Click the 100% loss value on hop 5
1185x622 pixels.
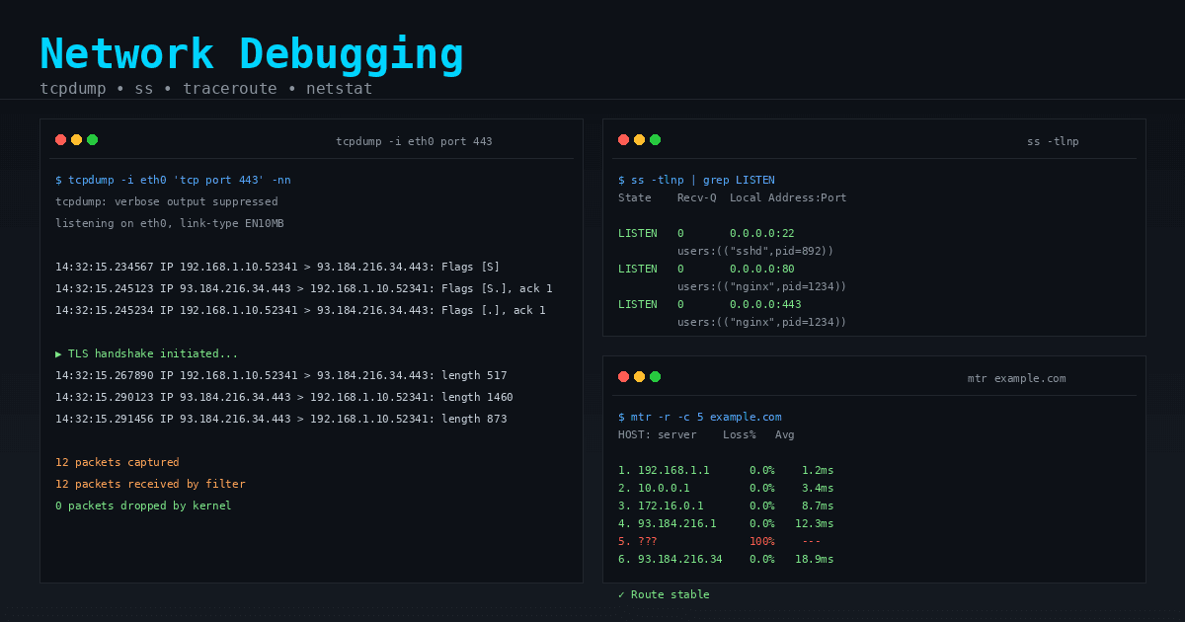(762, 541)
